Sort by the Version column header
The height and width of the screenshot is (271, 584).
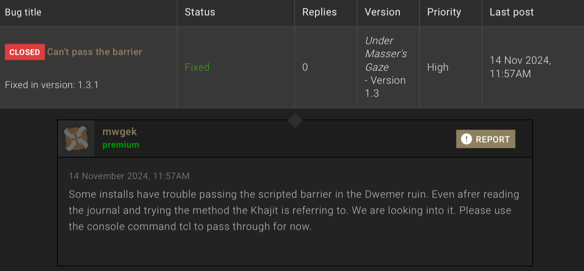pyautogui.click(x=383, y=12)
